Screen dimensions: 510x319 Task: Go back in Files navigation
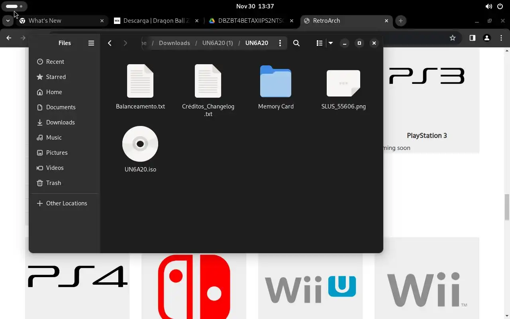click(110, 43)
